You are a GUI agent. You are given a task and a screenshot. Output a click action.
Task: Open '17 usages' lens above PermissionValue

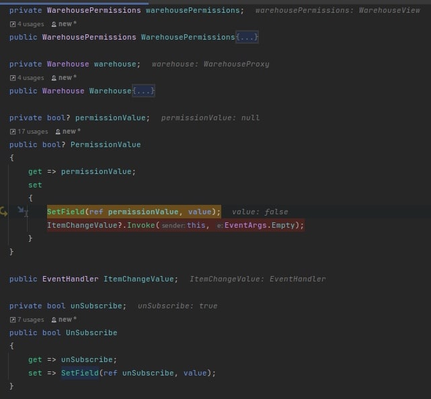pos(29,132)
